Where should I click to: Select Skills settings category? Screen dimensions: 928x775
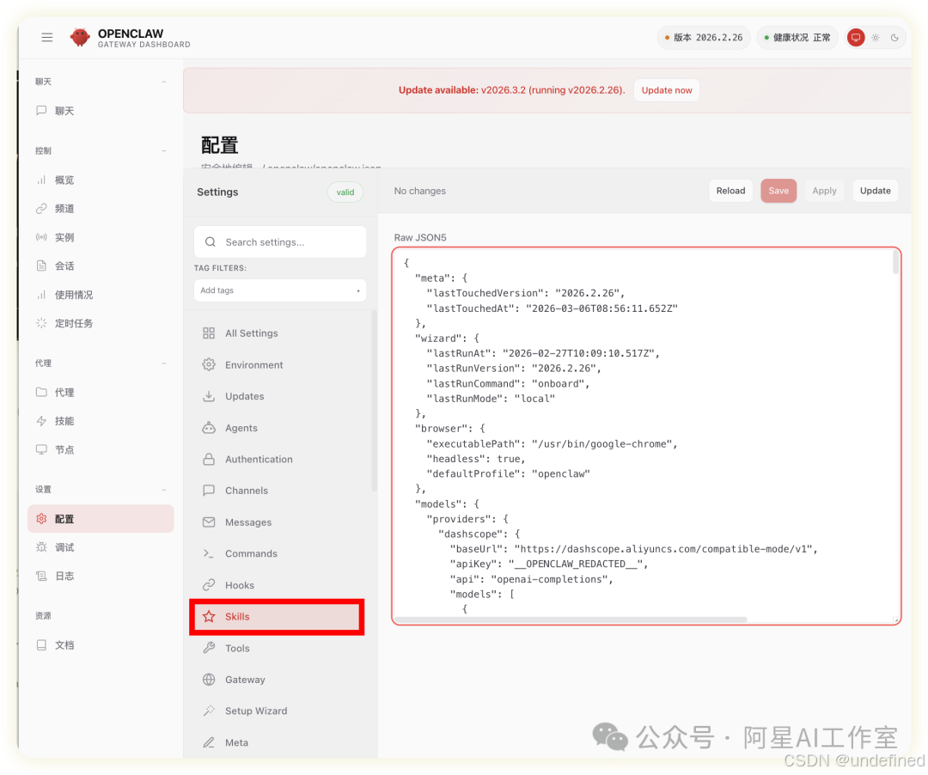pos(277,616)
